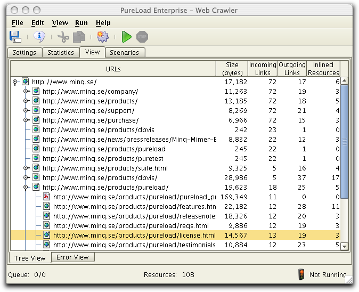Screen dimensions: 359x292
Task: Expand the company/ tree node
Action: [26, 91]
